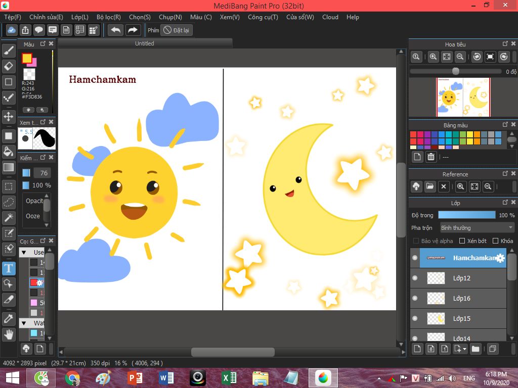The image size is (518, 388).
Task: Select the Bucket fill tool
Action: [x=9, y=152]
